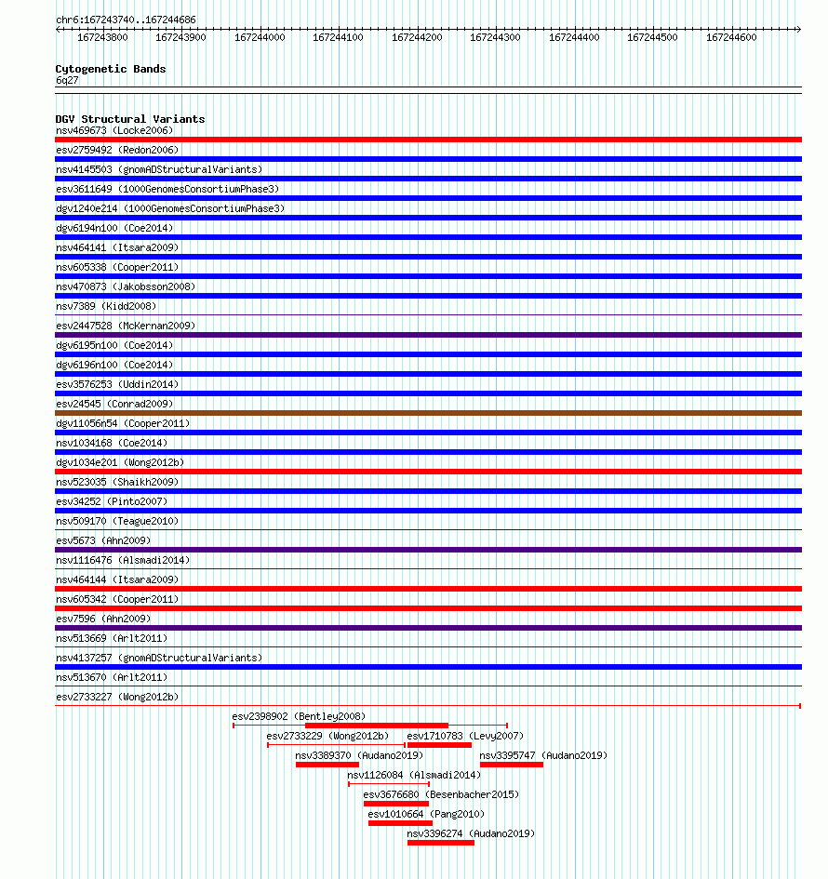Select nsv3396274 (Audano2019) label

coord(471,833)
